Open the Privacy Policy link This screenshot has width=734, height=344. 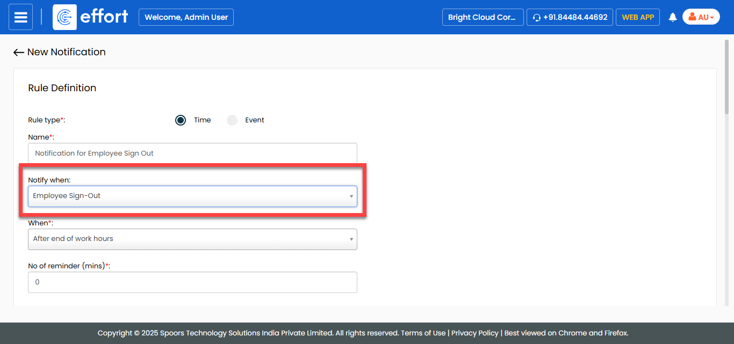click(474, 333)
